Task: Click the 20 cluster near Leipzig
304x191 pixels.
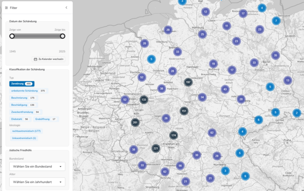Action: tap(241, 100)
